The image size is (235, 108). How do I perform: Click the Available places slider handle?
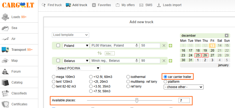[137, 100]
